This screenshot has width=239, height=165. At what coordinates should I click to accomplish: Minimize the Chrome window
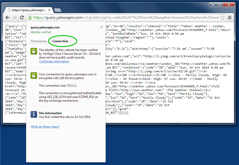coord(213,5)
